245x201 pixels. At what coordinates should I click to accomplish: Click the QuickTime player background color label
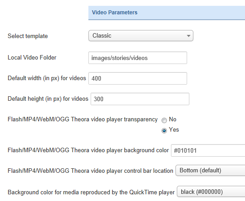point(91,192)
